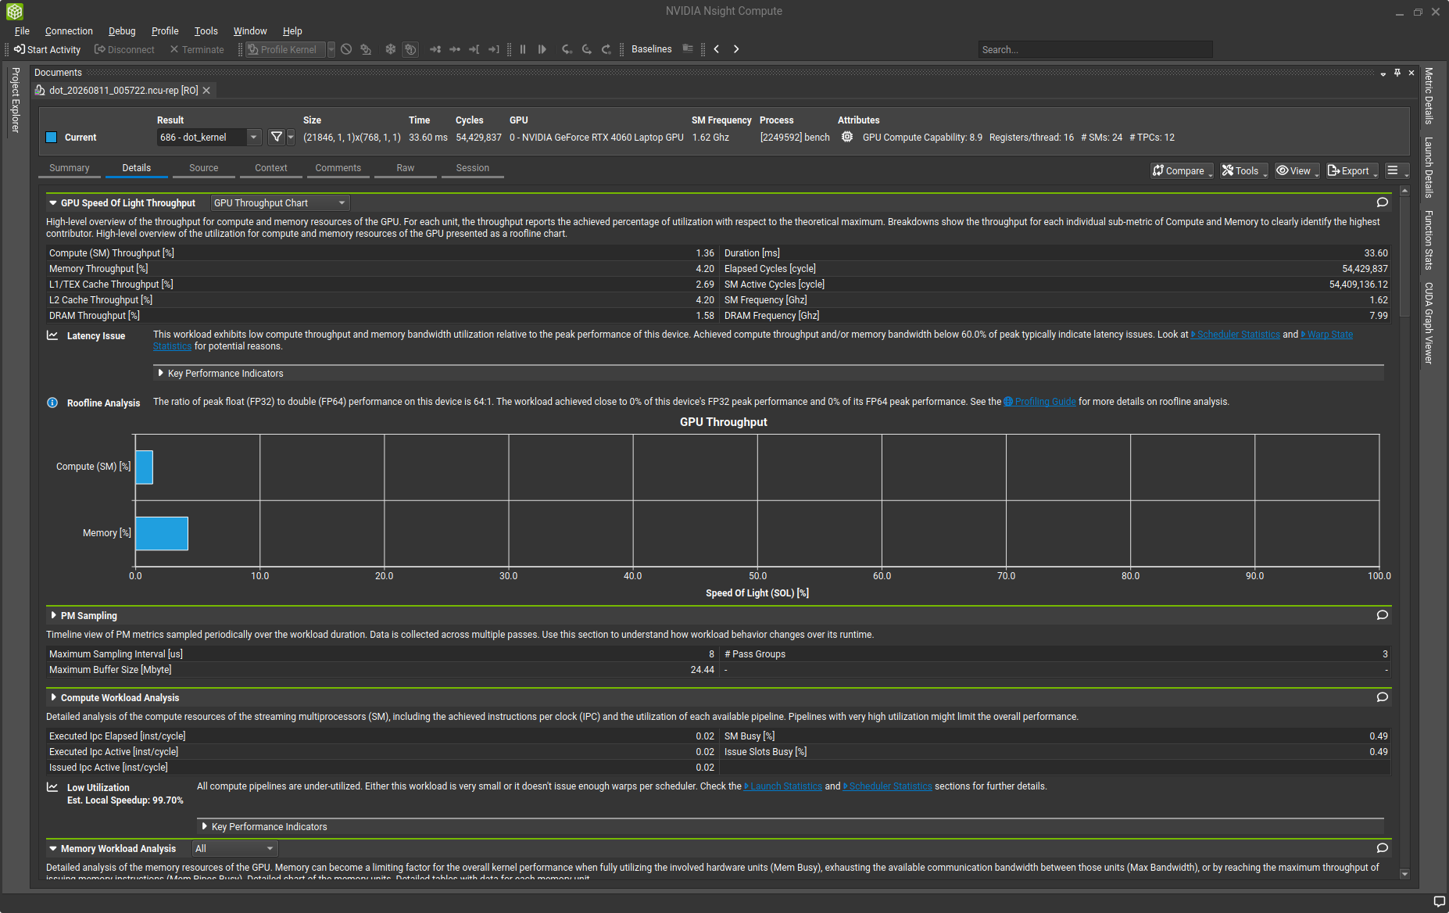Image resolution: width=1449 pixels, height=913 pixels.
Task: Click in the Search input field
Action: 1095,49
